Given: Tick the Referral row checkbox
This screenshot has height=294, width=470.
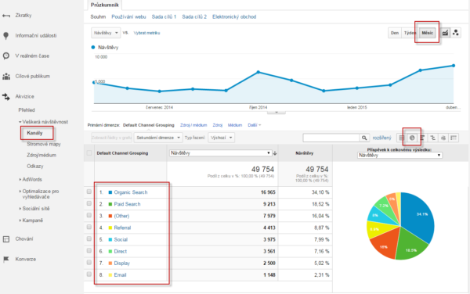Looking at the screenshot, I should pyautogui.click(x=89, y=227).
